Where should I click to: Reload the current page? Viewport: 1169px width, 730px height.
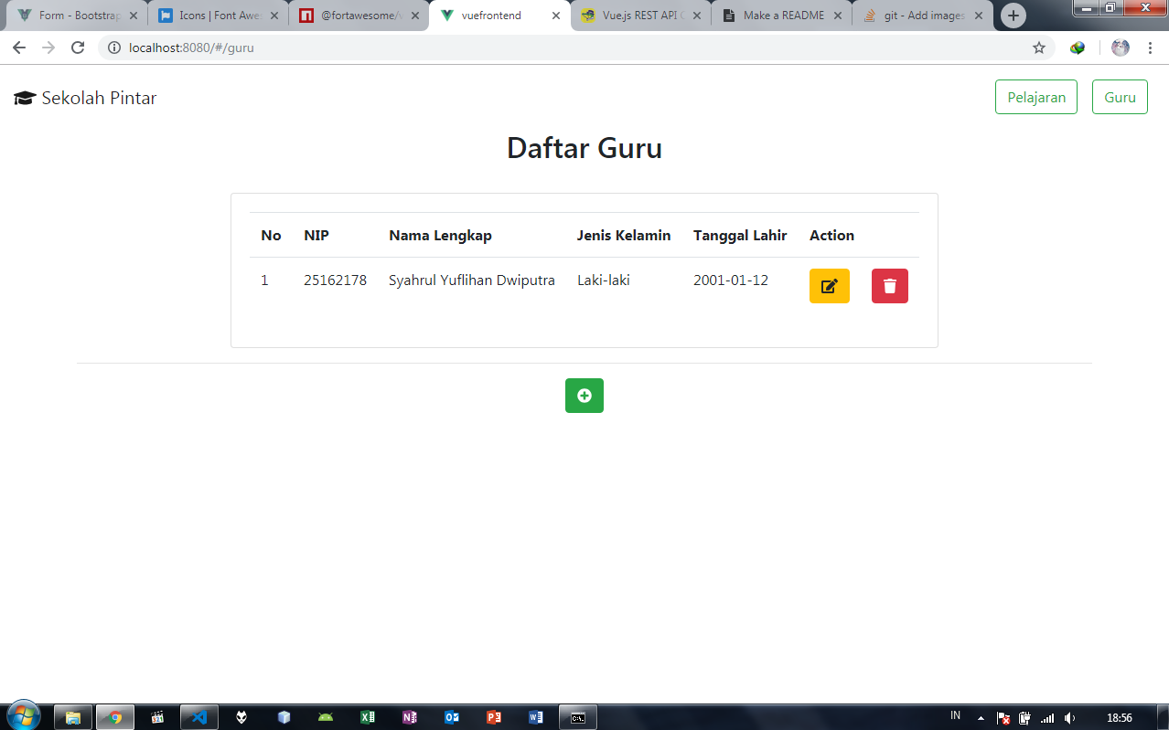pyautogui.click(x=77, y=48)
